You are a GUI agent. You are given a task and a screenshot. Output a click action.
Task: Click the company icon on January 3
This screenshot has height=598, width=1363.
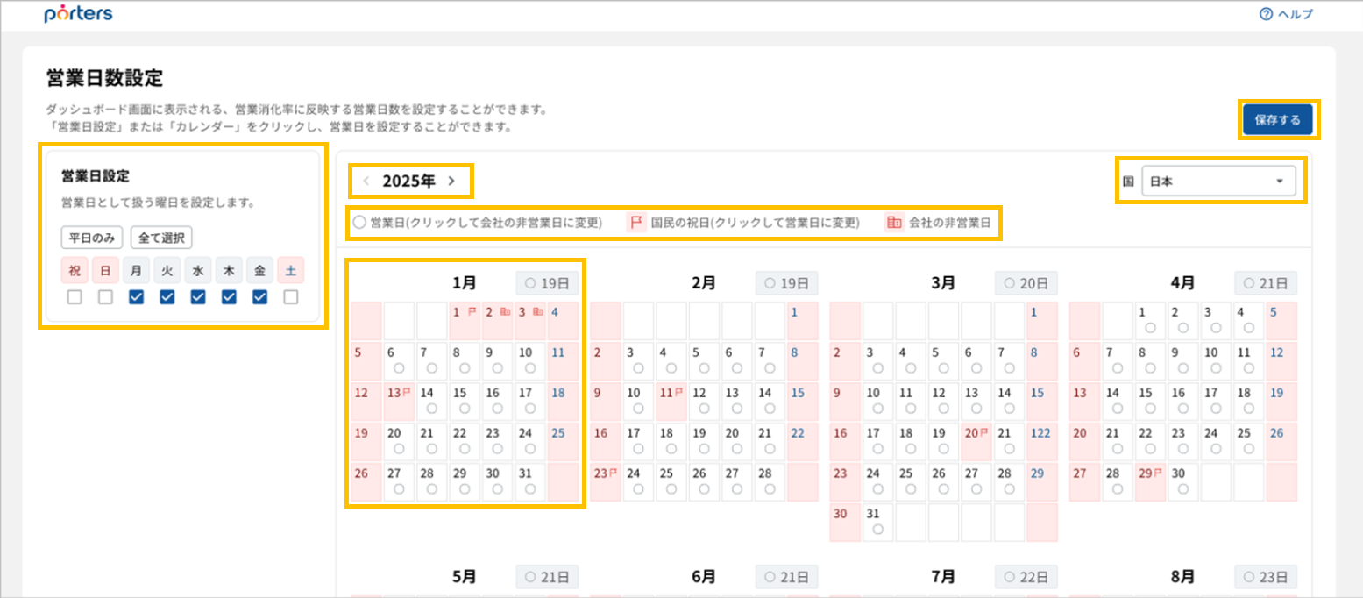tap(537, 312)
